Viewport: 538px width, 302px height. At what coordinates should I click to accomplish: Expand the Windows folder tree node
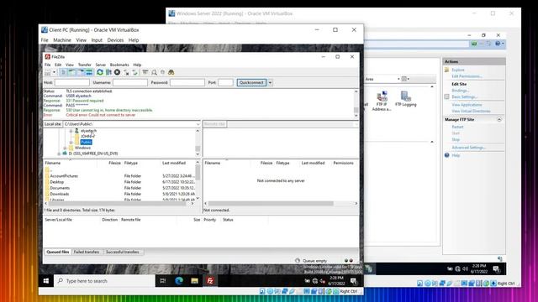(65, 148)
